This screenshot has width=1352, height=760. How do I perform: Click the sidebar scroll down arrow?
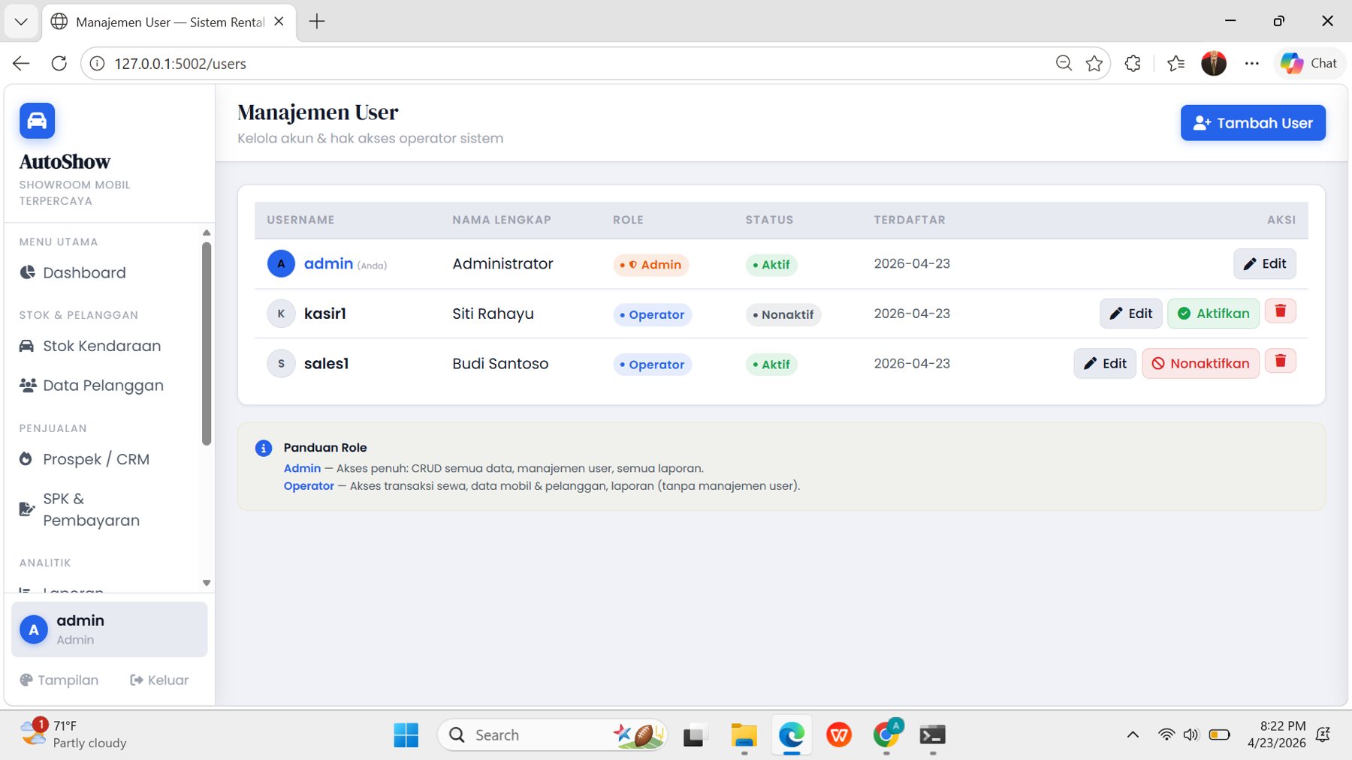207,583
